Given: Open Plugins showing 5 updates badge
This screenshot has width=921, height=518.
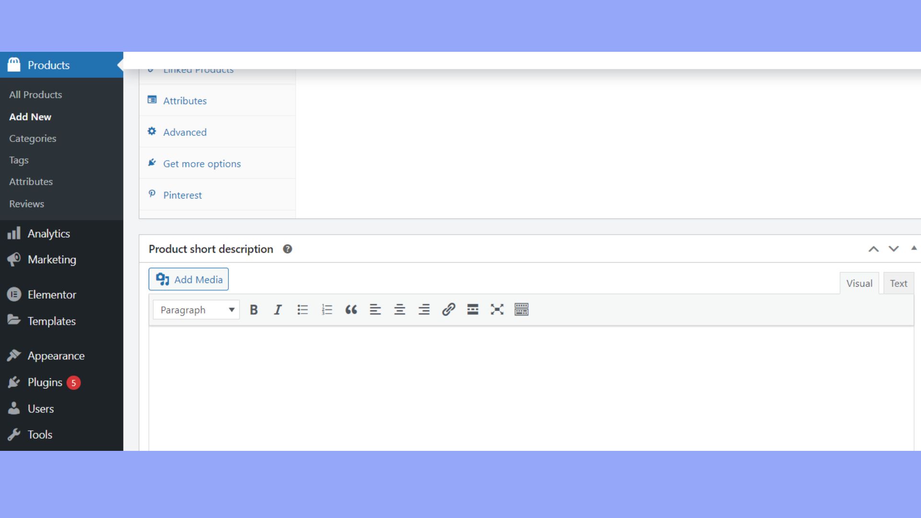Looking at the screenshot, I should pyautogui.click(x=45, y=382).
